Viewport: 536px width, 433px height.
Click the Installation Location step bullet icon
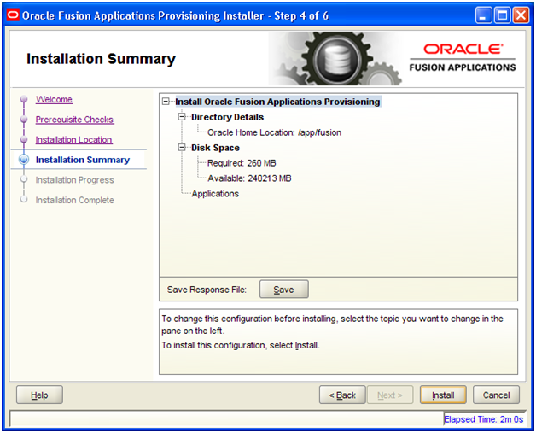24,139
